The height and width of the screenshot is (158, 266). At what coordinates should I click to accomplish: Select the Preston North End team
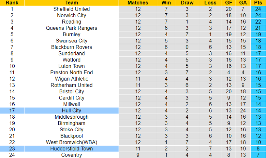(72, 73)
